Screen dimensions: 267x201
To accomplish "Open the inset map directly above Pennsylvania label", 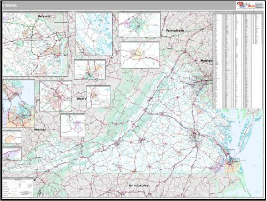I will (139, 24).
